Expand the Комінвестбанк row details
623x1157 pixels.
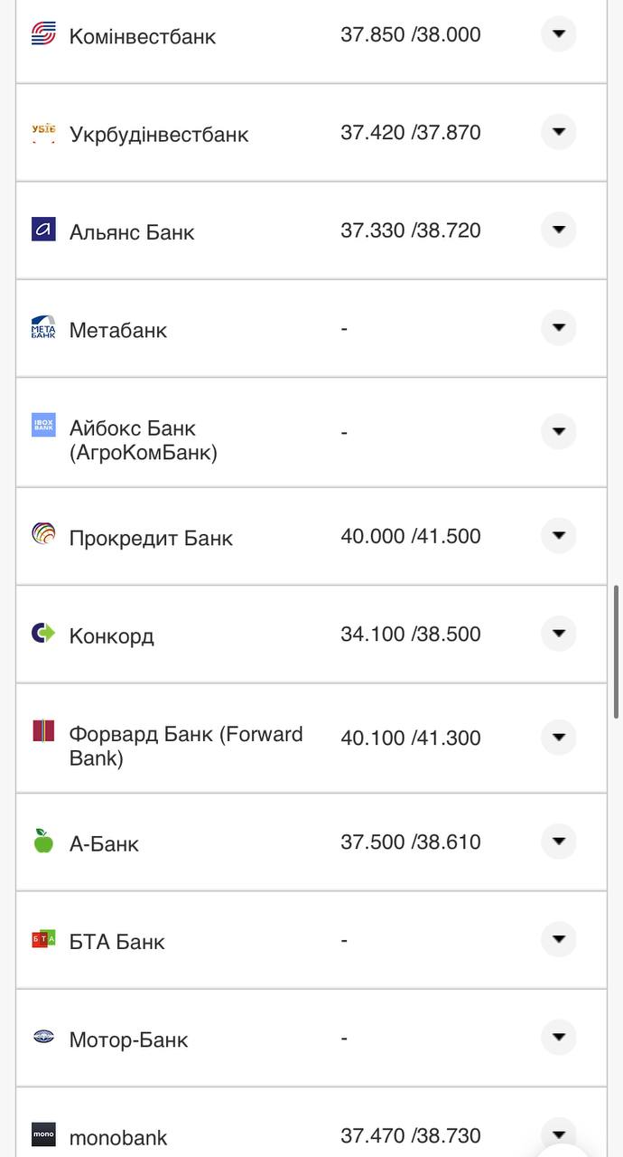558,34
